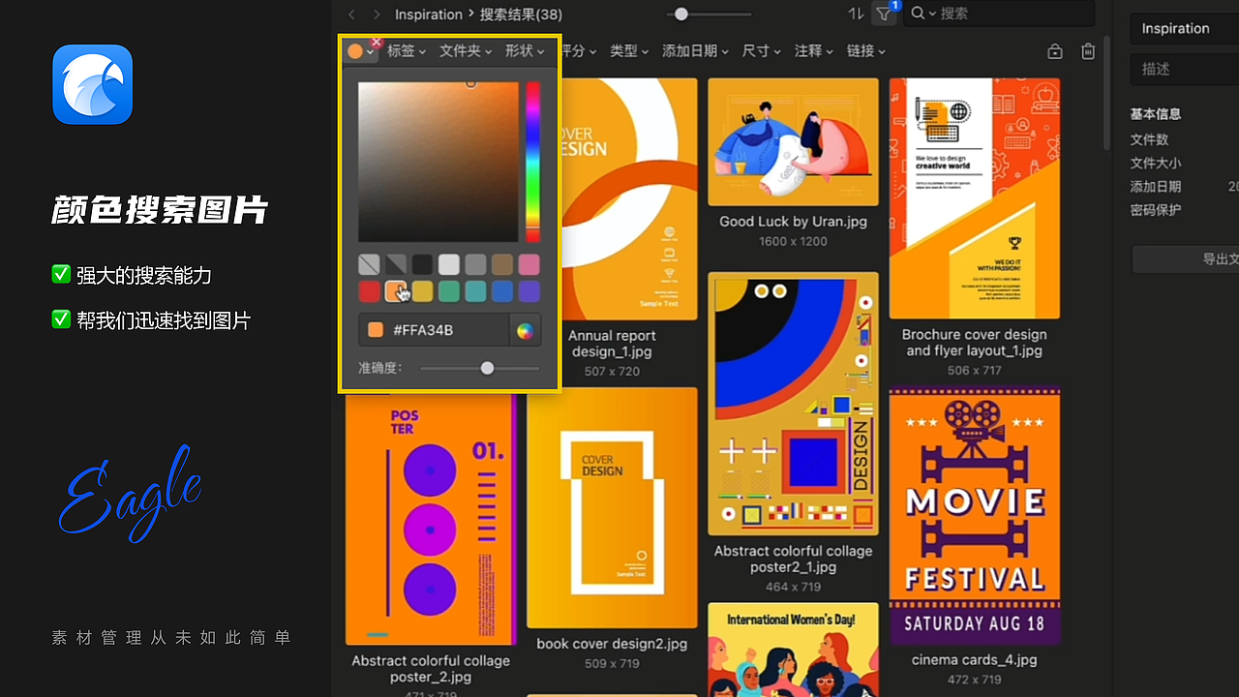Click the 基本信息 heading in info panel

tap(1156, 114)
